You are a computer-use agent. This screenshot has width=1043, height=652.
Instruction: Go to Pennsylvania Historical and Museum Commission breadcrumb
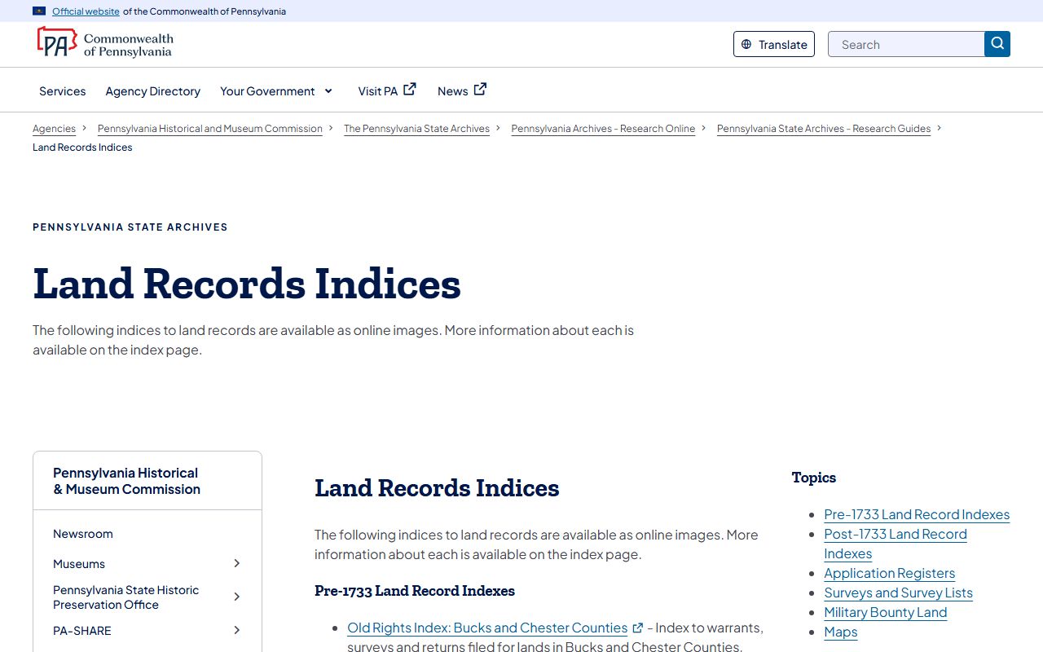coord(210,129)
